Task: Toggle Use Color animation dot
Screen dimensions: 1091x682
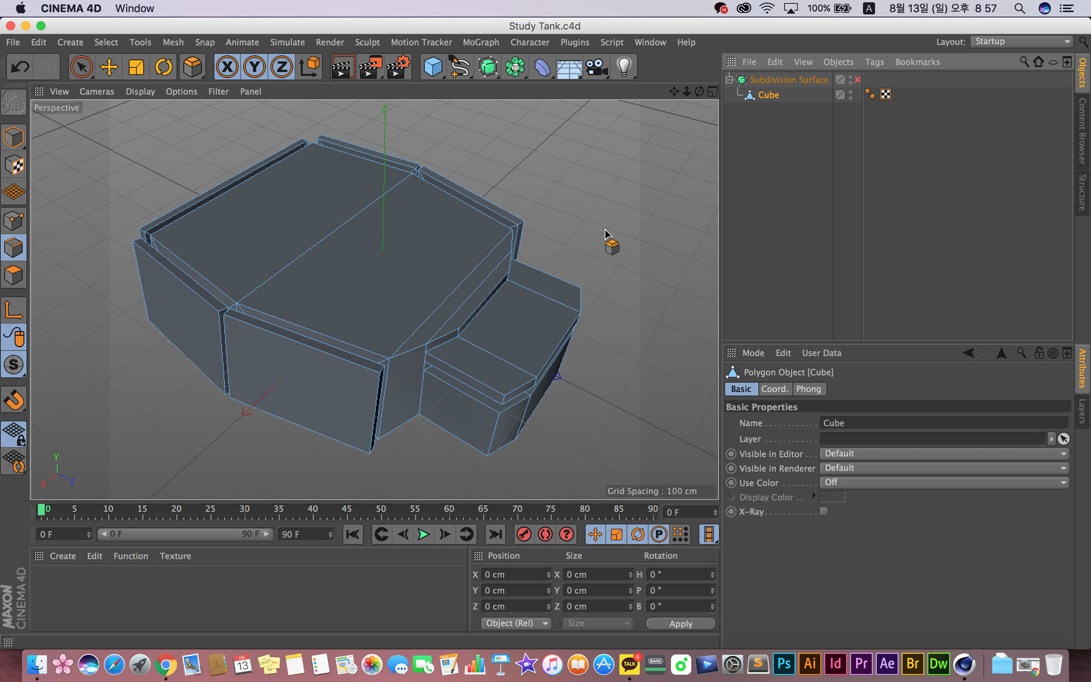Action: pos(731,483)
